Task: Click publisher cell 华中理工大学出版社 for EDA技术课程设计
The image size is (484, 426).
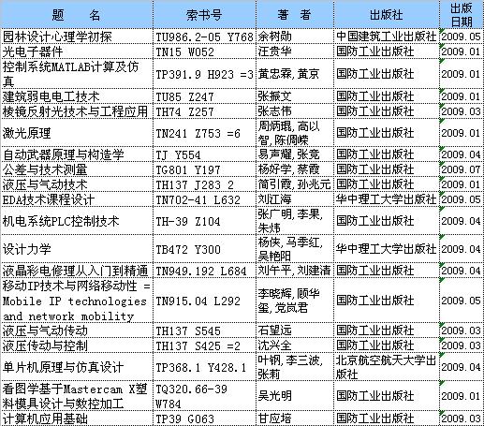Action: coord(387,199)
